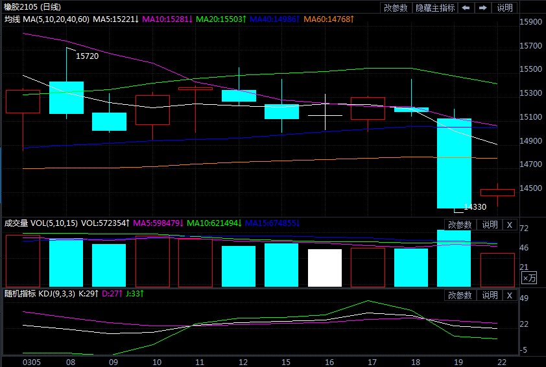Viewport: 546px width, 367px height.
Task: Click the 随机指标 KDJ(9,3,3) indicator label
Action: click(45, 294)
